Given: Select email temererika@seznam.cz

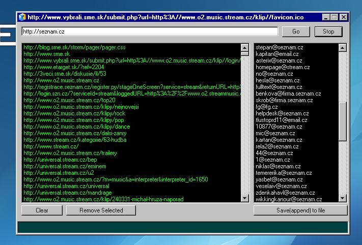Looking at the screenshot, I should 284,173.
